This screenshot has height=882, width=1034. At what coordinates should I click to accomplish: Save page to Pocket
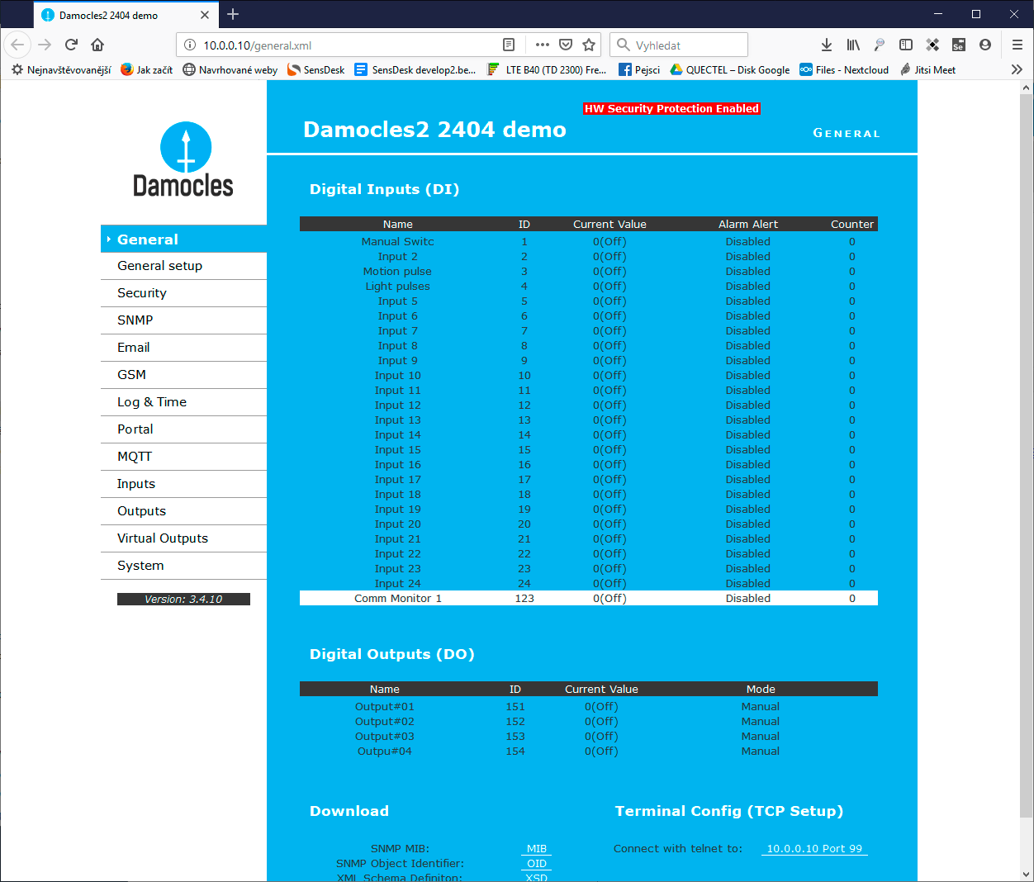[566, 45]
